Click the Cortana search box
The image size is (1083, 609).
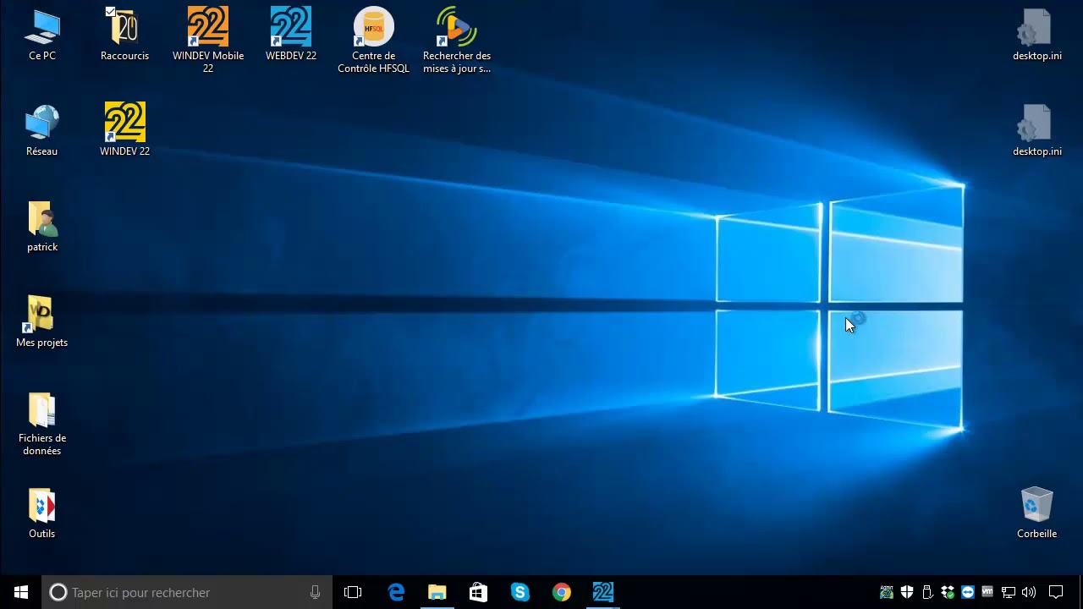tap(187, 592)
